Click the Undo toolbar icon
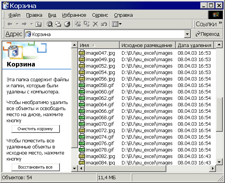225x183 pixels. [x=104, y=24]
